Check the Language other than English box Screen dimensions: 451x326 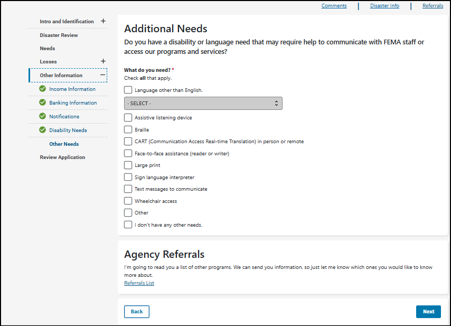[x=128, y=90]
